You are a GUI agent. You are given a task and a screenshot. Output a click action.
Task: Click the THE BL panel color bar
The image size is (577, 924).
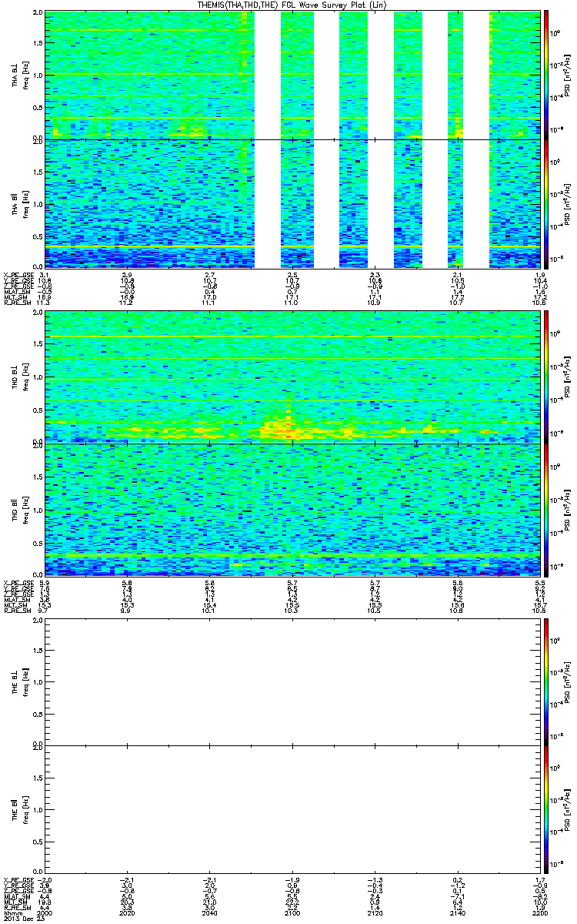pos(545,681)
